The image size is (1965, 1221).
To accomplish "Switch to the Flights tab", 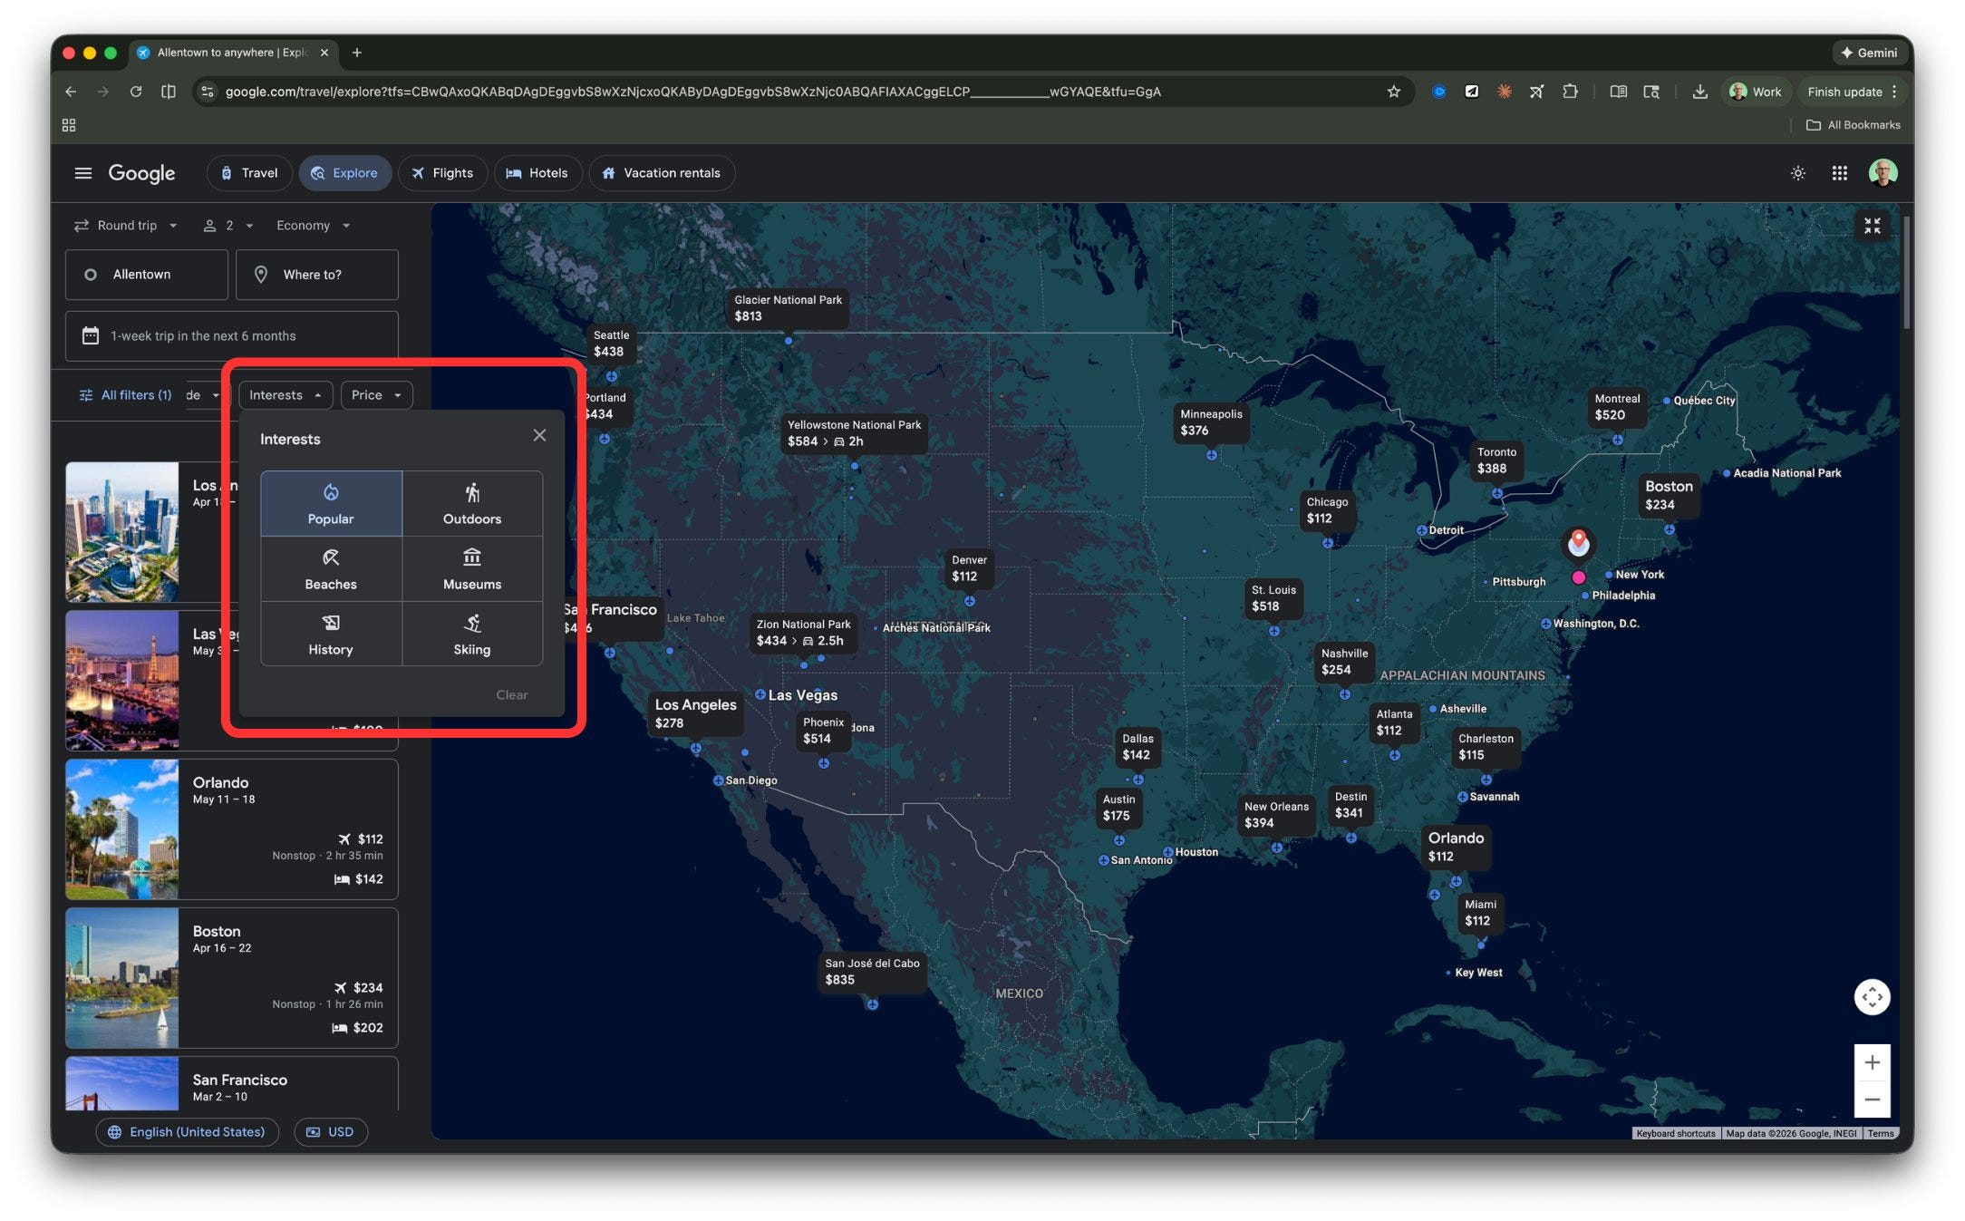I will pyautogui.click(x=441, y=173).
